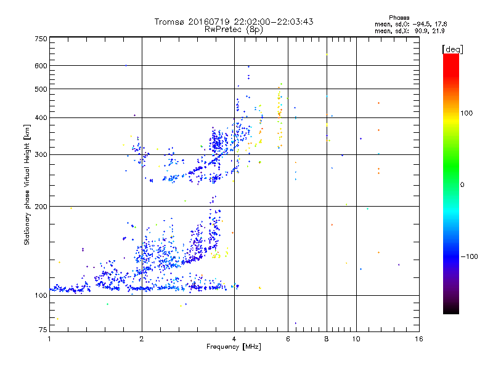Click the 'Stationary phase Virtual Height [km]' axis label
This screenshot has height=369, width=493.
tap(27, 185)
